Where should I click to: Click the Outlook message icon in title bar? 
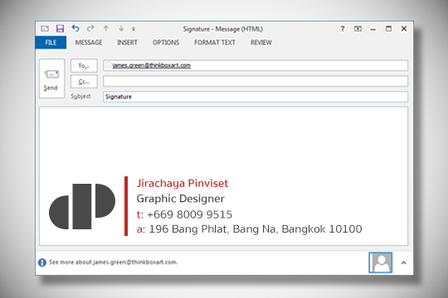click(x=45, y=28)
